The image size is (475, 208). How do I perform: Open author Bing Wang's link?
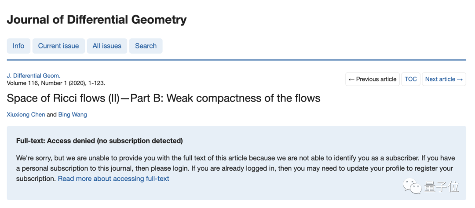[x=73, y=115]
